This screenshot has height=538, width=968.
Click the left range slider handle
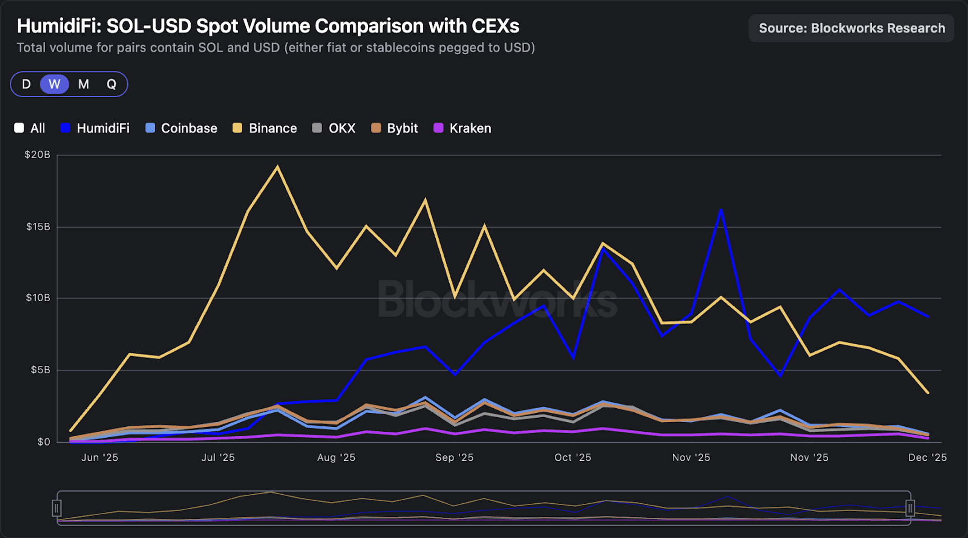pyautogui.click(x=56, y=508)
